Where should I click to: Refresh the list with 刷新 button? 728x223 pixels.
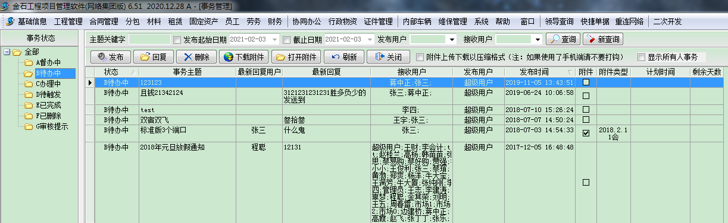coord(343,57)
